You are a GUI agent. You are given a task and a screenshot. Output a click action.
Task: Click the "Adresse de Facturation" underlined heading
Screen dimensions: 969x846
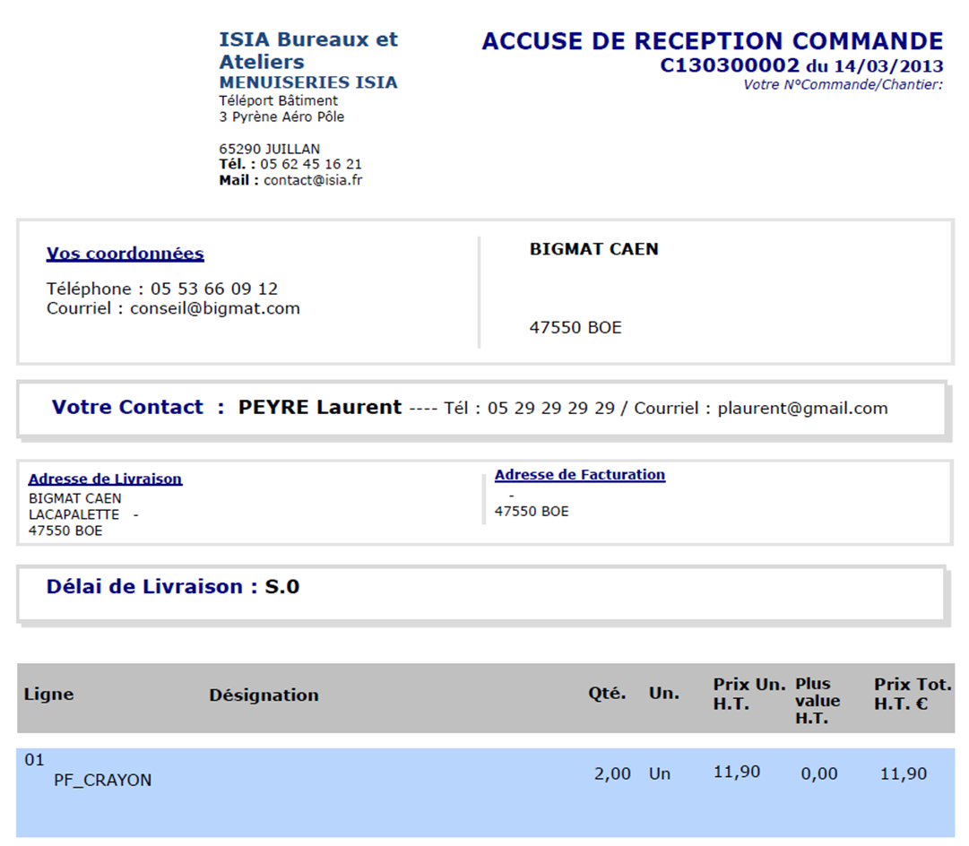click(x=579, y=475)
